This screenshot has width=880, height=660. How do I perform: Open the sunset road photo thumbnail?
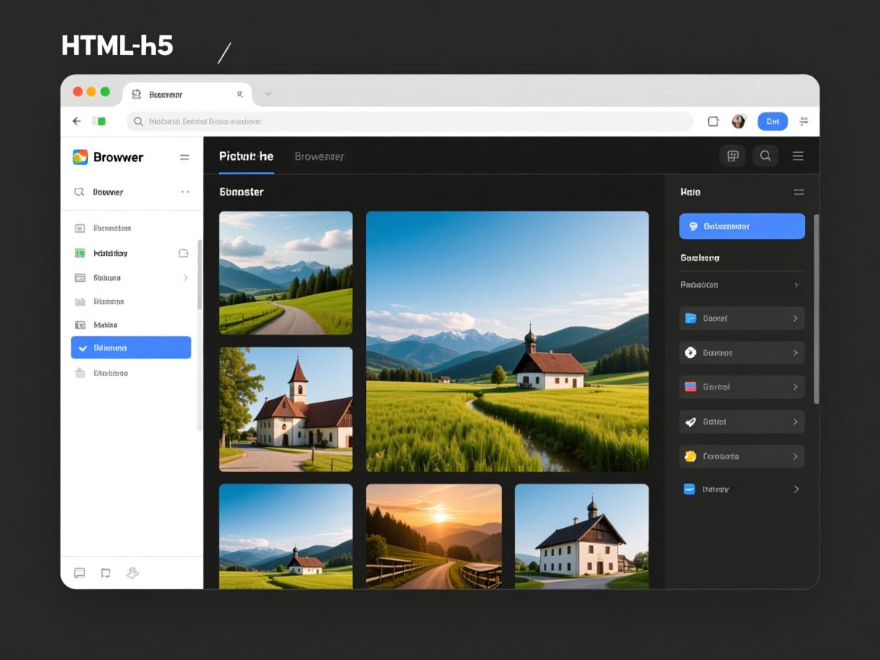(433, 536)
